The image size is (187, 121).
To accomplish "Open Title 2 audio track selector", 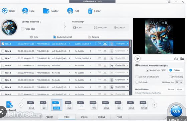I will coord(70,51).
